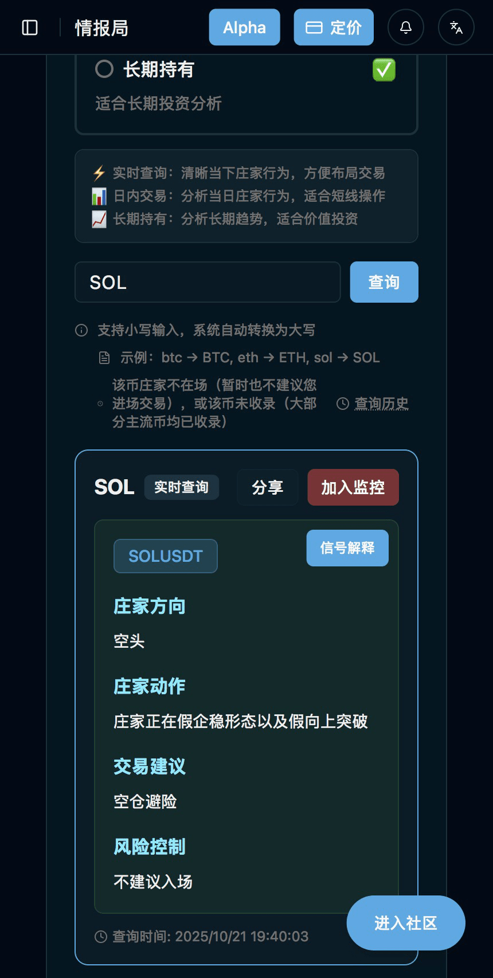Click the SOL coin input field

[x=208, y=282]
